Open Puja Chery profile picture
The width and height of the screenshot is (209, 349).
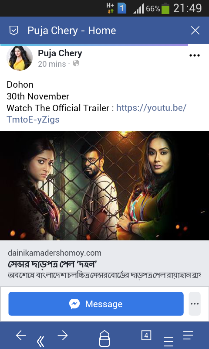(20, 58)
